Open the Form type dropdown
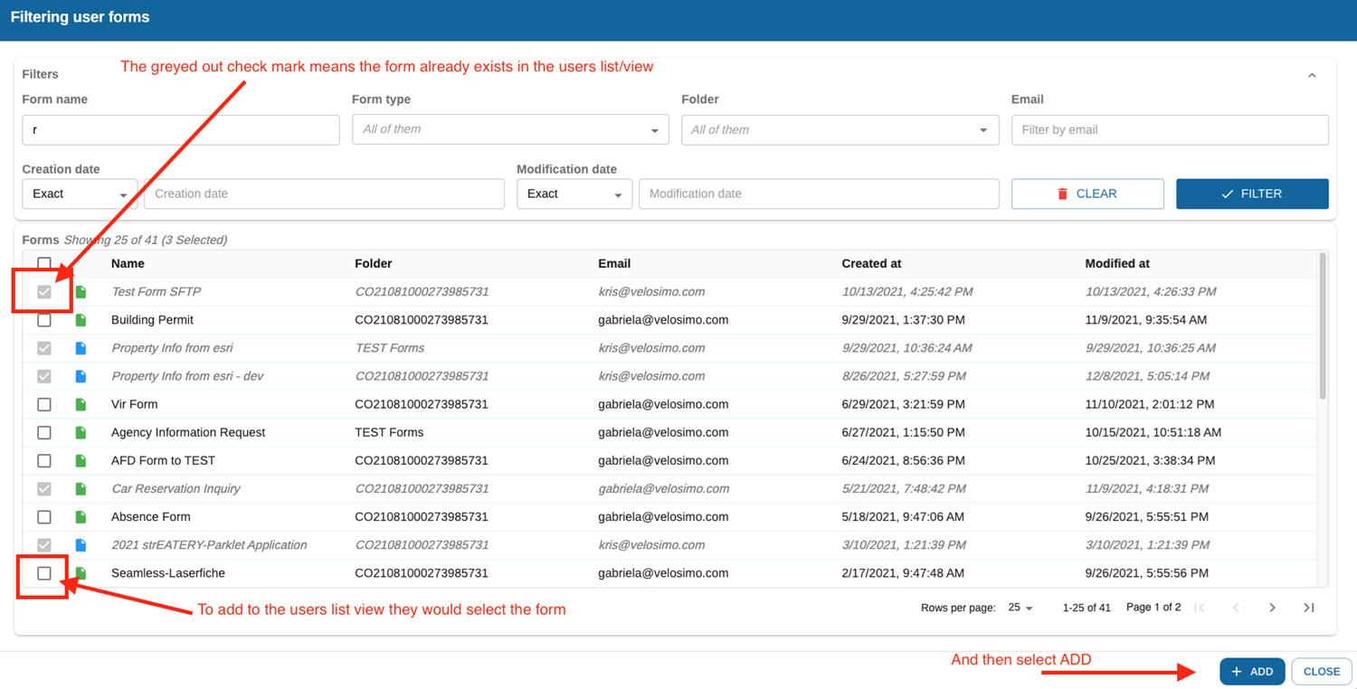 tap(510, 129)
